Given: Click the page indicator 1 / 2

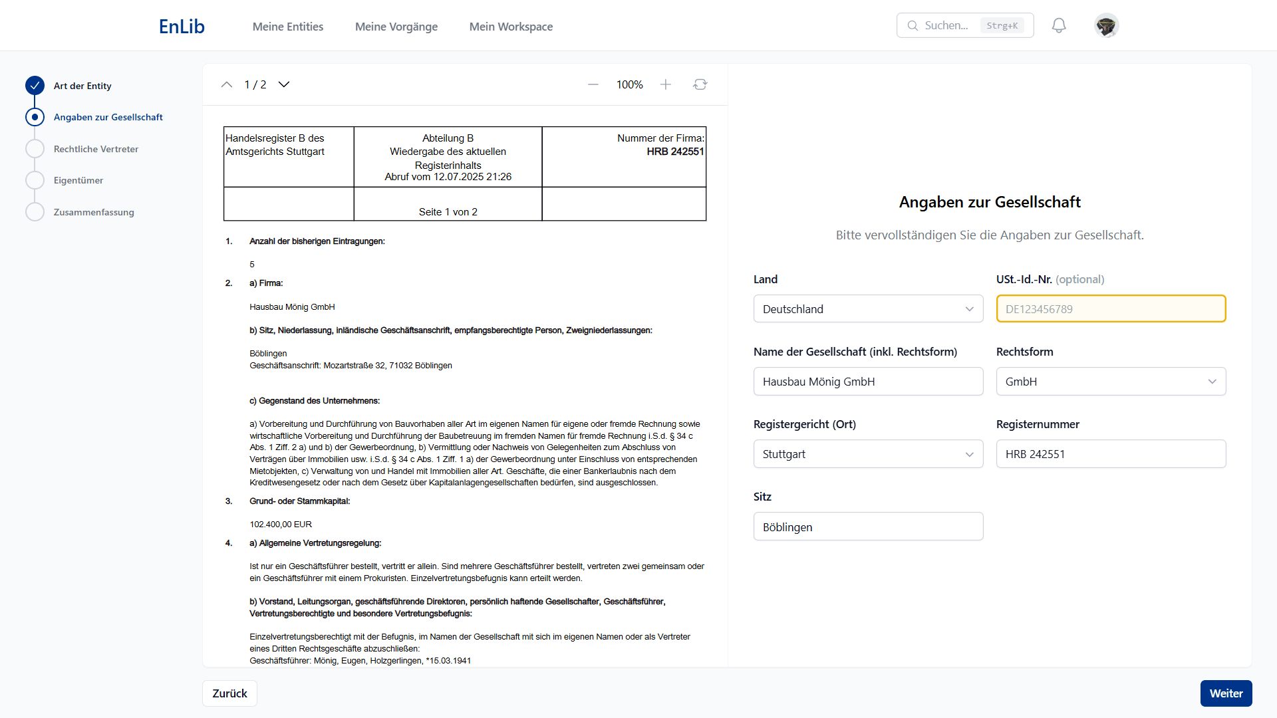Looking at the screenshot, I should click(x=255, y=84).
